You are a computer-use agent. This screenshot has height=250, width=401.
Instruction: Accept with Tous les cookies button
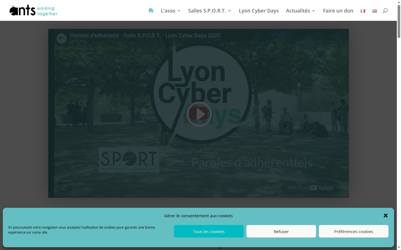click(x=209, y=231)
